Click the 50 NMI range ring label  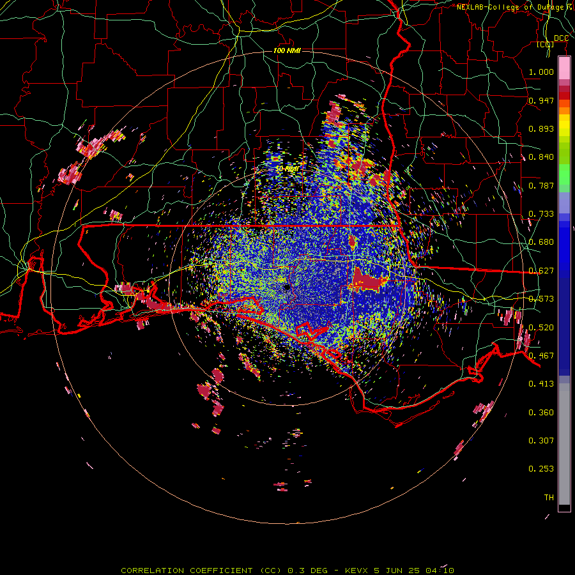pyautogui.click(x=287, y=169)
